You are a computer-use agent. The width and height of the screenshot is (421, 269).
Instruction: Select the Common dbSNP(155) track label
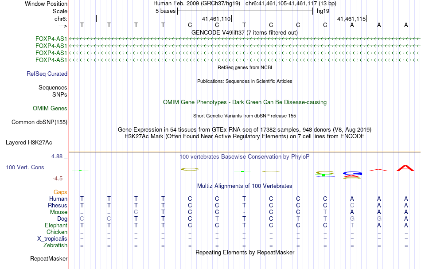(39, 122)
